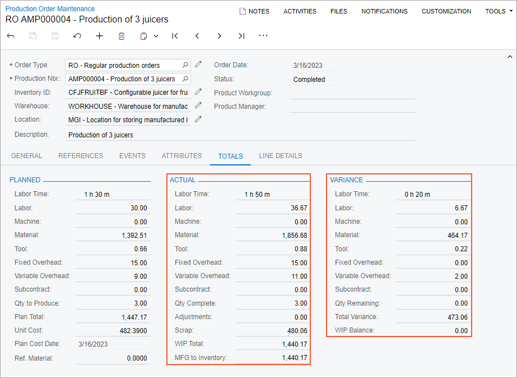Go to the previous record
517x378 pixels.
pyautogui.click(x=197, y=36)
